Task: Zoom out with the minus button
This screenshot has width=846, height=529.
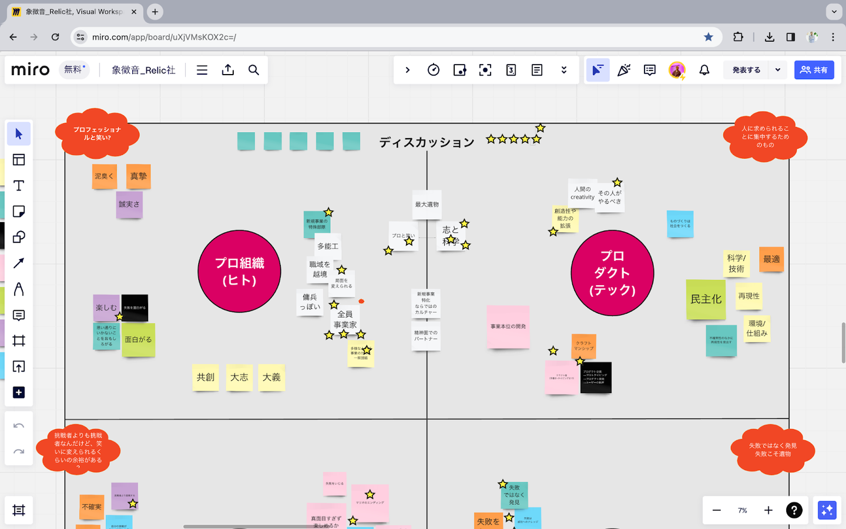Action: (x=717, y=510)
